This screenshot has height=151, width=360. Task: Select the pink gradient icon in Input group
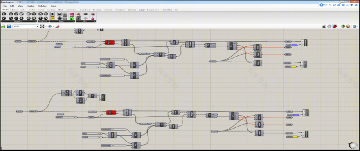[x=72, y=14]
